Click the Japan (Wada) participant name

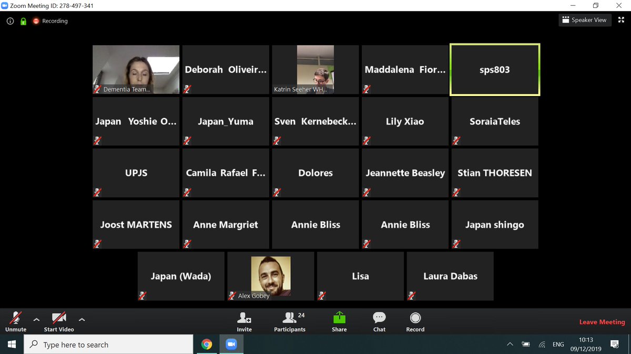click(181, 276)
